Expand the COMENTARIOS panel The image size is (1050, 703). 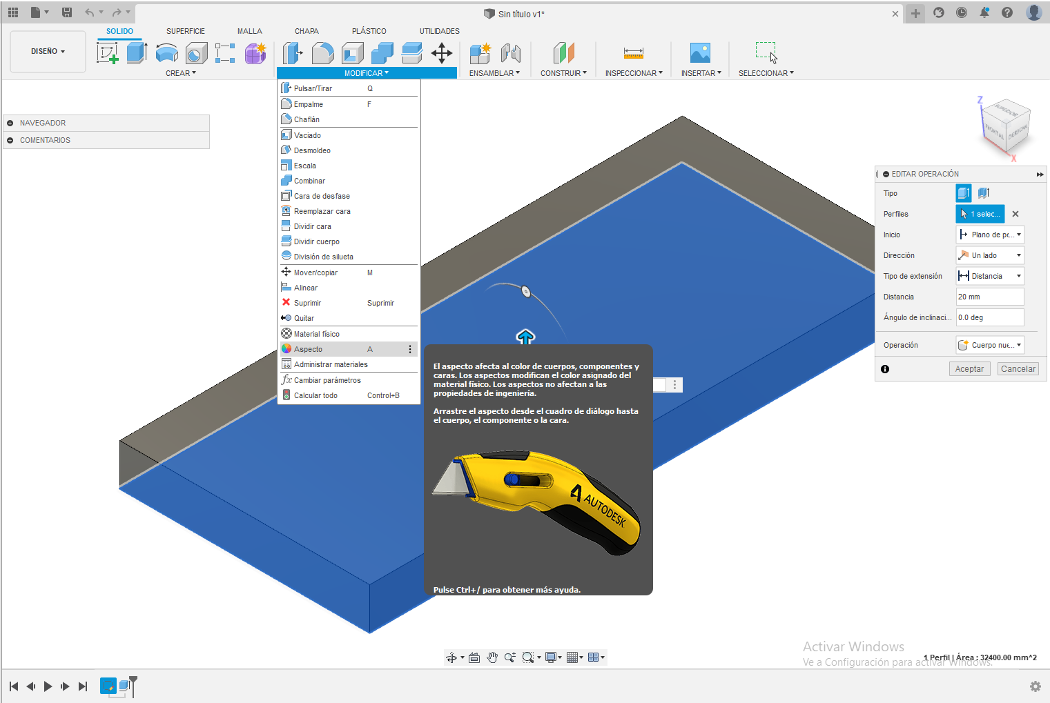coord(10,140)
